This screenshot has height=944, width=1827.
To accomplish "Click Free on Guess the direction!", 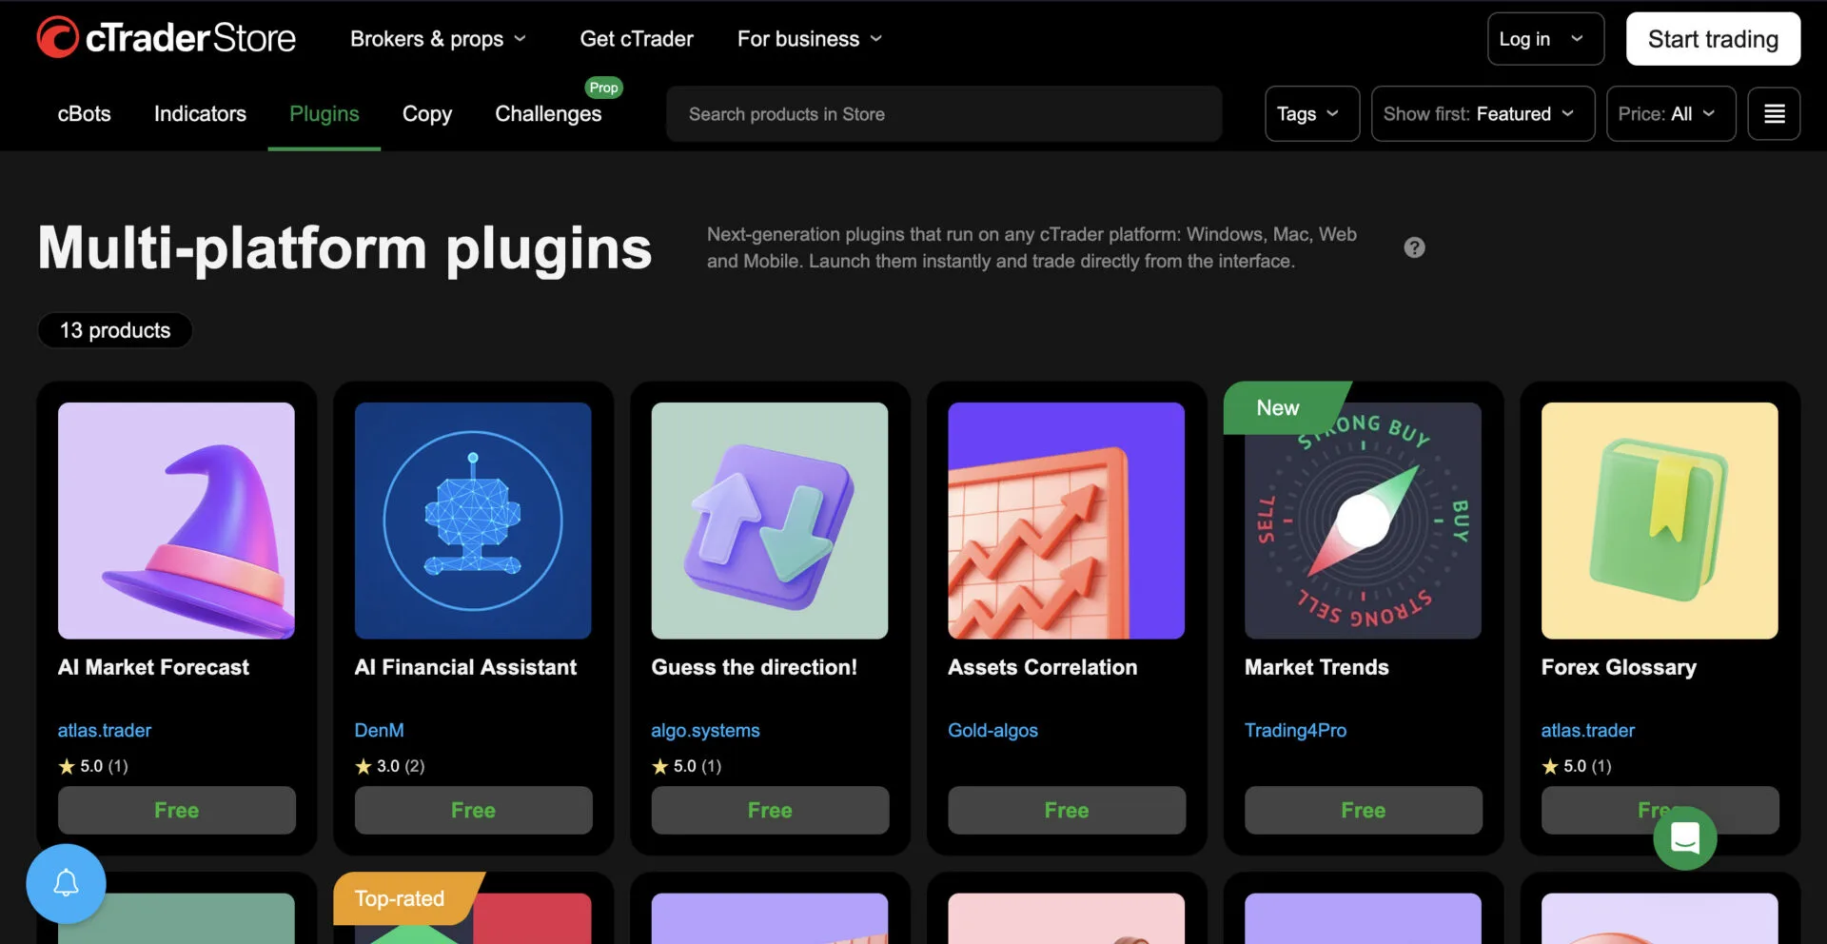I will pyautogui.click(x=770, y=810).
